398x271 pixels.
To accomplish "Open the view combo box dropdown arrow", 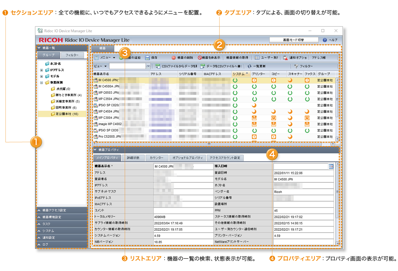I will coord(148,66).
